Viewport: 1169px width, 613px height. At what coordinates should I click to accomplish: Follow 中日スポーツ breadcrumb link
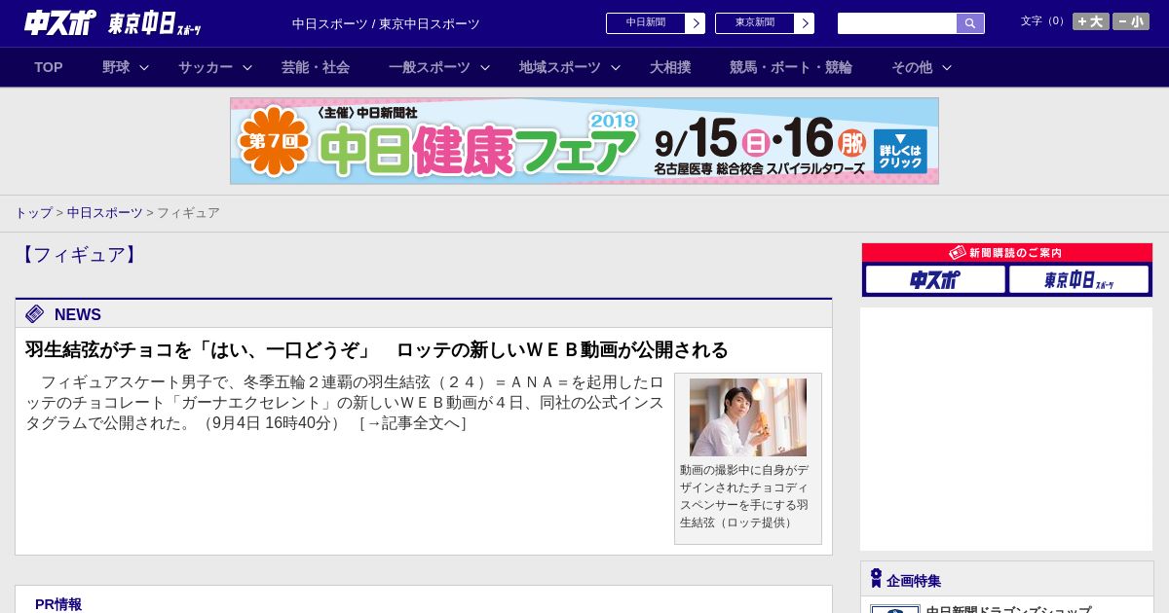point(105,212)
